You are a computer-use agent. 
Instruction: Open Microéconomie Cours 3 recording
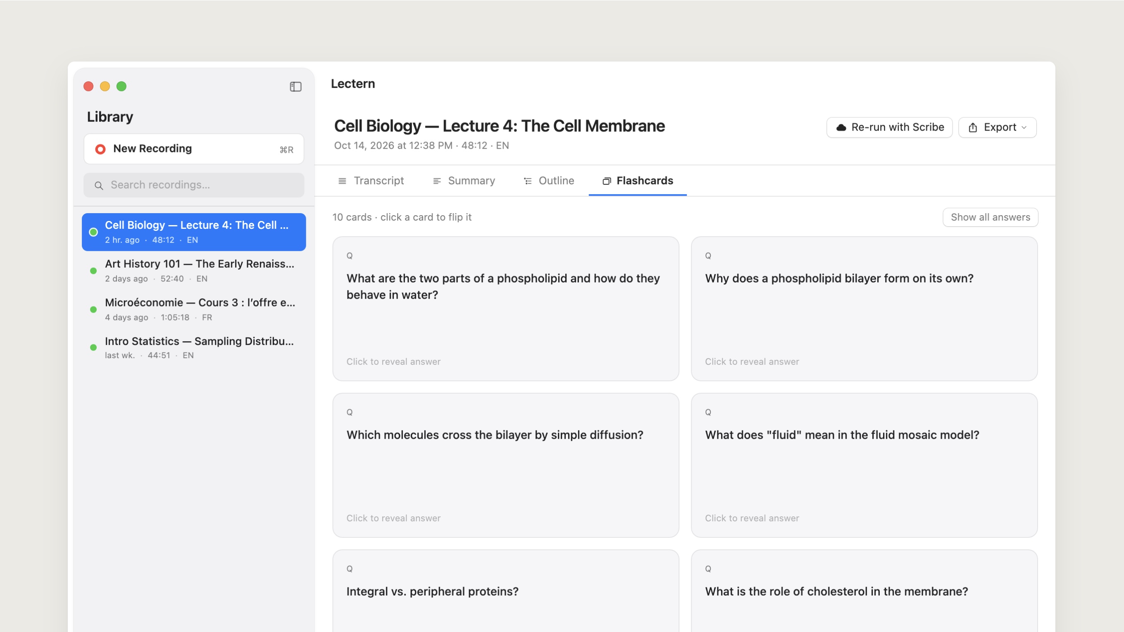(194, 310)
